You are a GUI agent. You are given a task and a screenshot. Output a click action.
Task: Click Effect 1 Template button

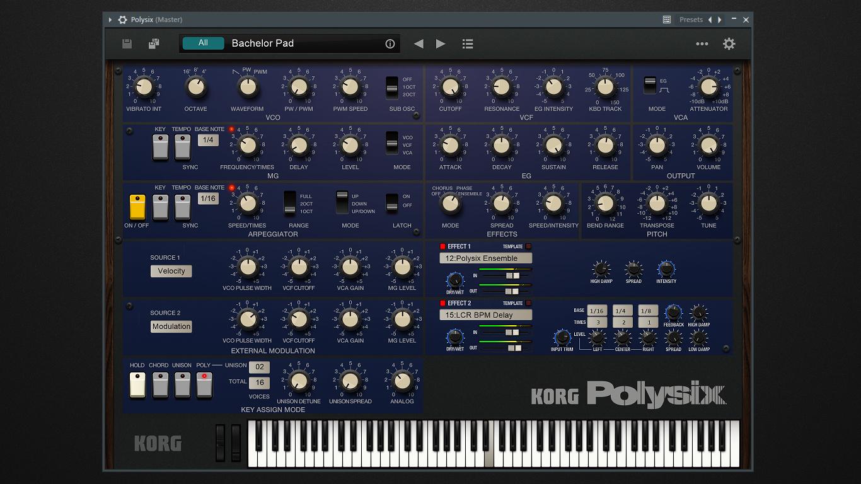coord(528,246)
